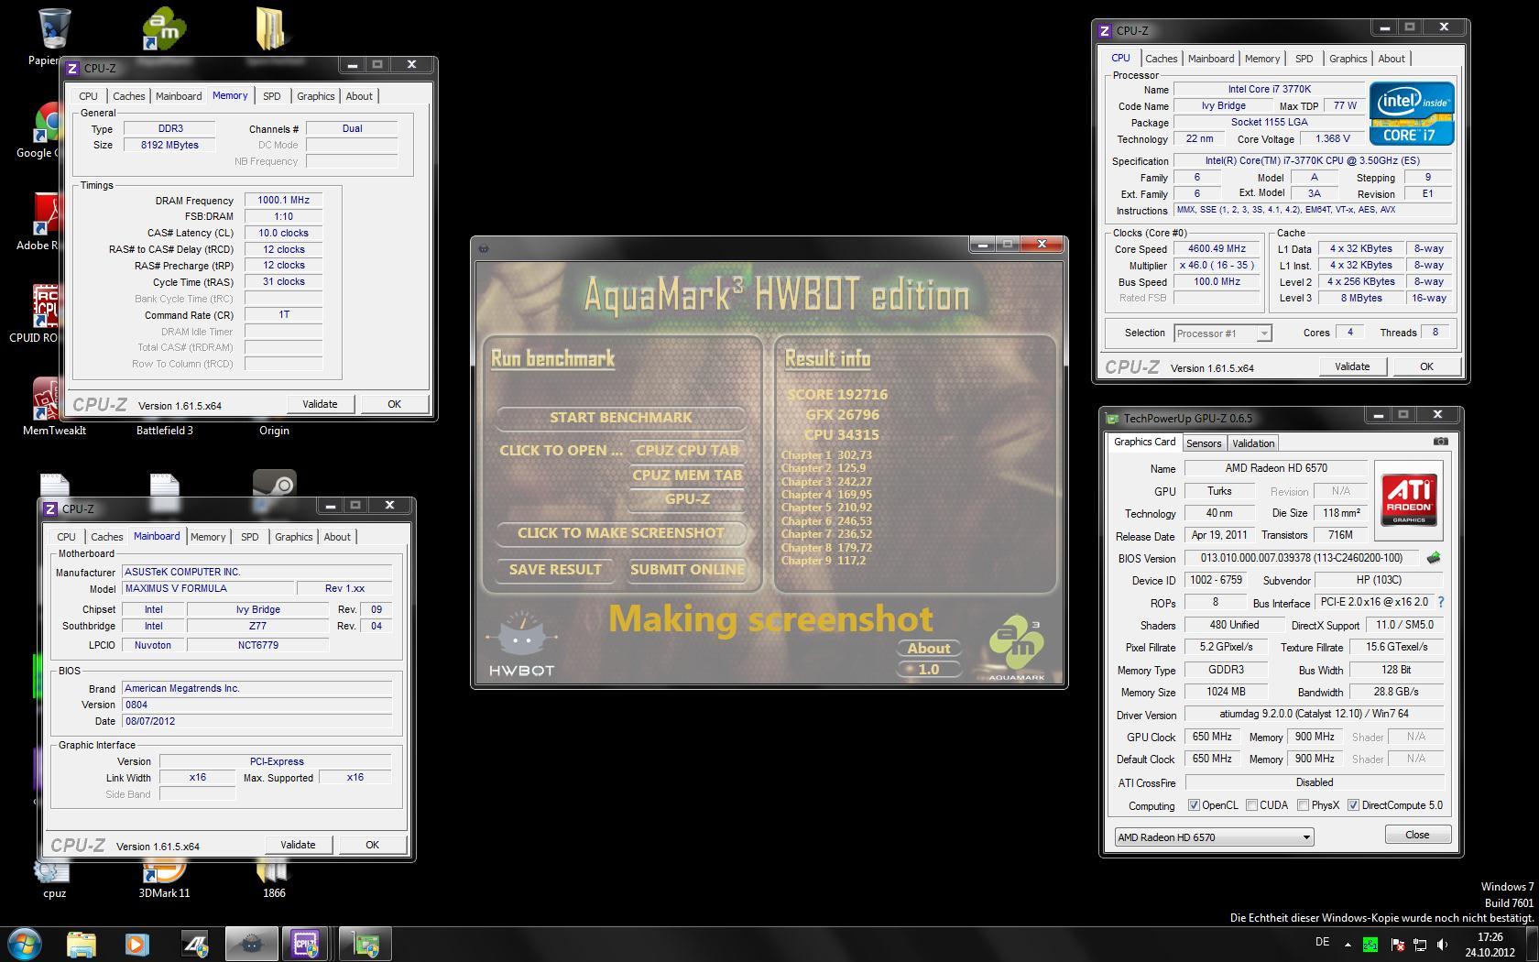Click the ATI Radeon logo in GPU-Z

pos(1409,500)
